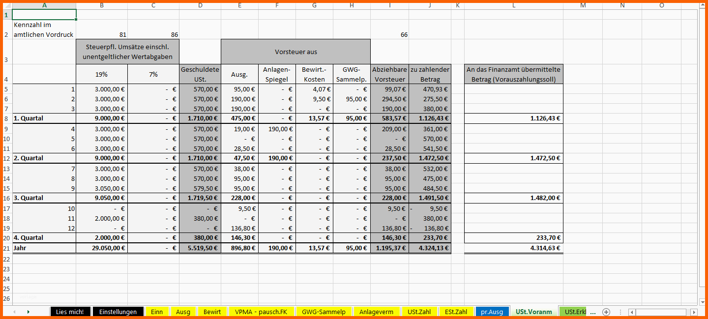Click the 'Abziehbare Vorsteuer' header cell
The height and width of the screenshot is (319, 708).
click(389, 74)
